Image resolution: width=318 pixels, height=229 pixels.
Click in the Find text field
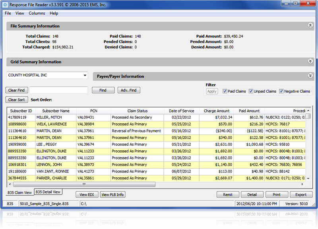click(58, 90)
